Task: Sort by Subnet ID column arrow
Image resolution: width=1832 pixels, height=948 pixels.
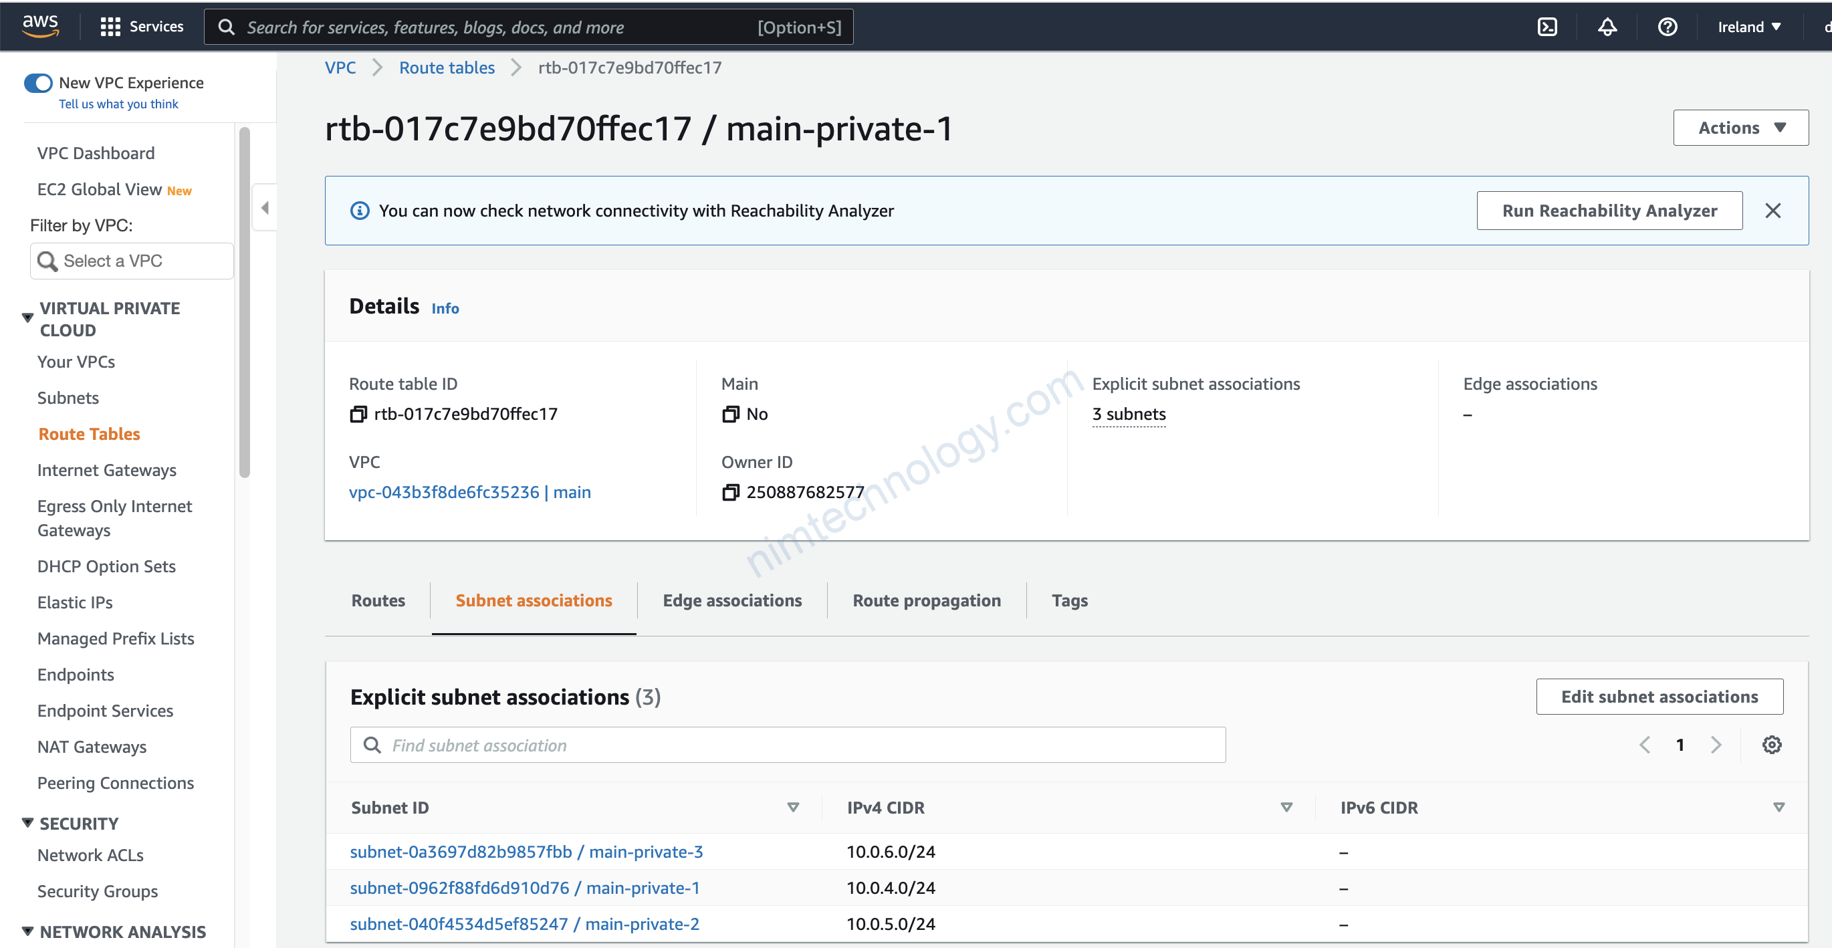Action: (x=793, y=807)
